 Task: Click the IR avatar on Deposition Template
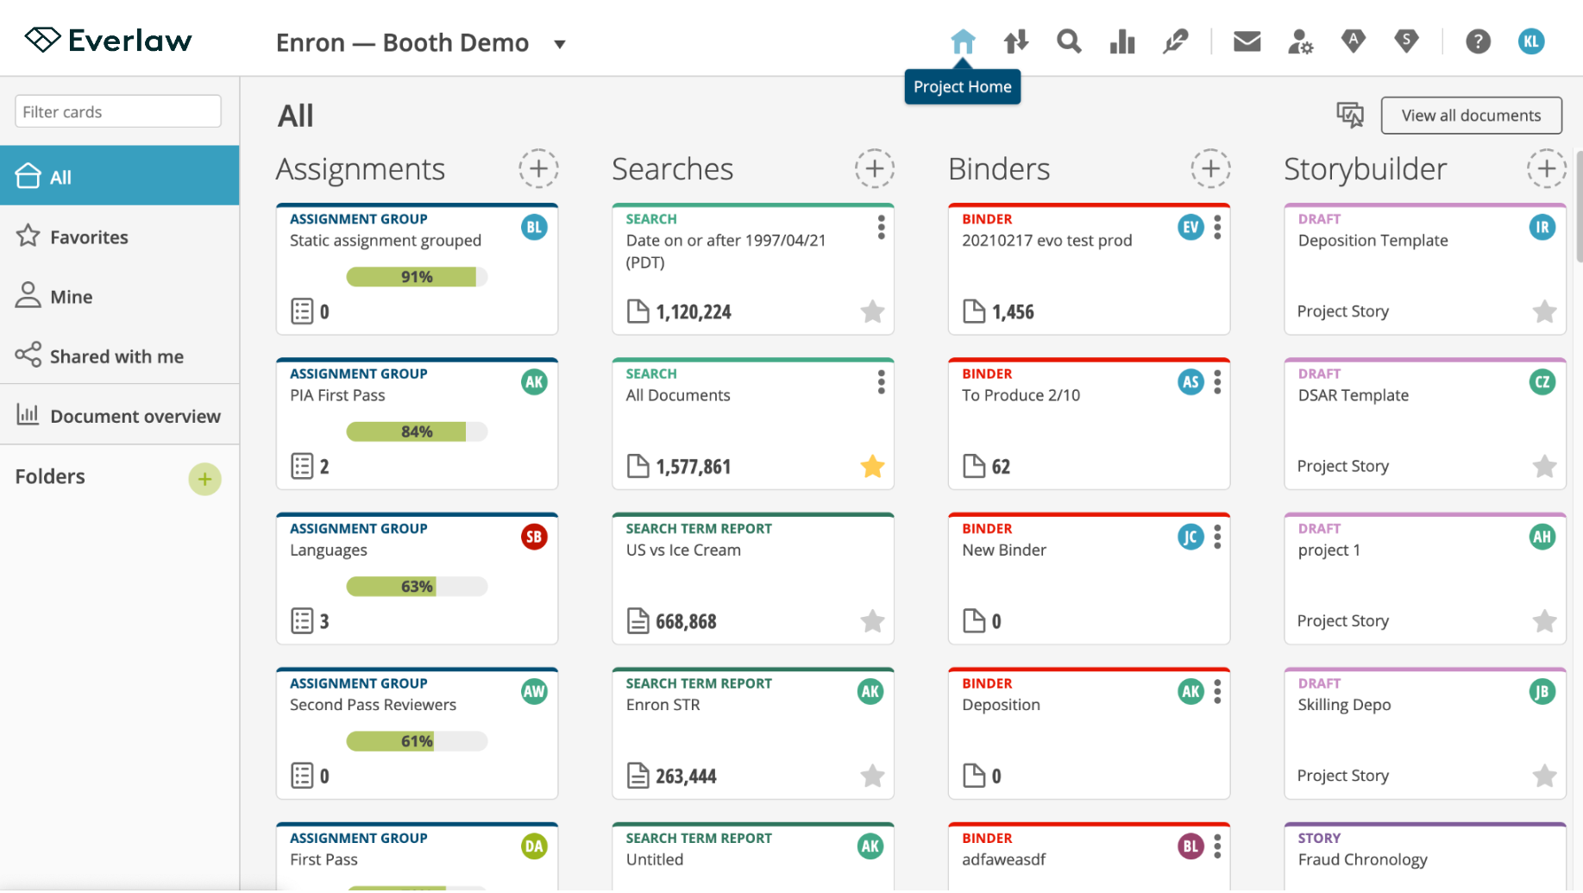pos(1542,227)
